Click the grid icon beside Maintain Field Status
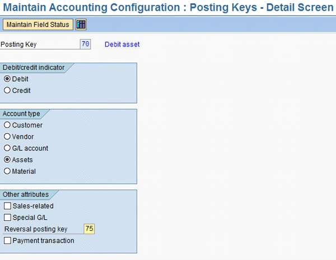 (81, 25)
